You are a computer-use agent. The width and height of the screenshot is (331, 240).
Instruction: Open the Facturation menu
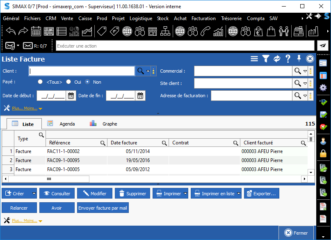click(x=203, y=18)
